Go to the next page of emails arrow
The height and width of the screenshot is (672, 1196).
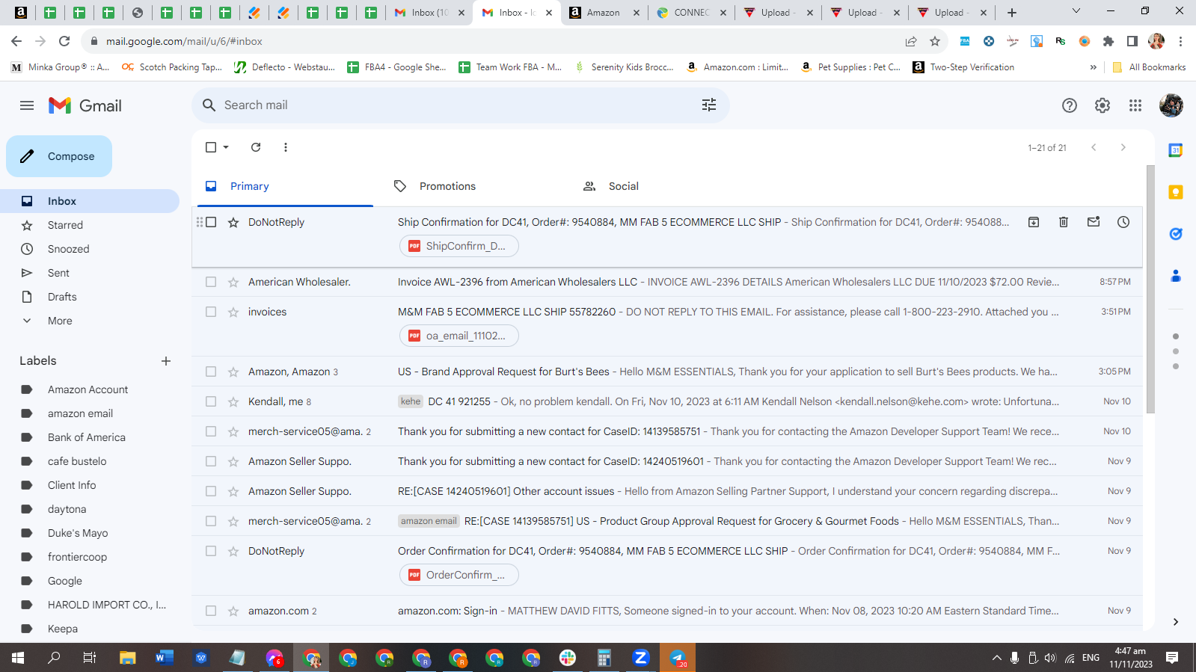tap(1123, 147)
